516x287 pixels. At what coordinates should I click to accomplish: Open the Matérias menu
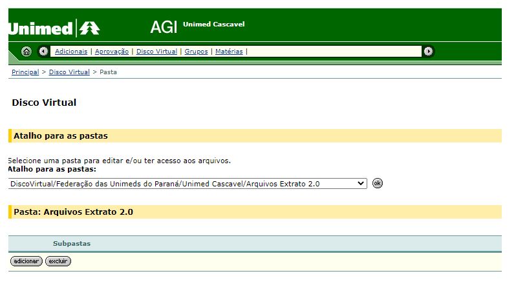229,52
